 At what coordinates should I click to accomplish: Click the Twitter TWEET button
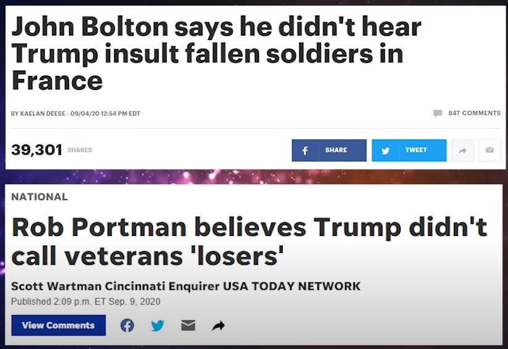(409, 150)
